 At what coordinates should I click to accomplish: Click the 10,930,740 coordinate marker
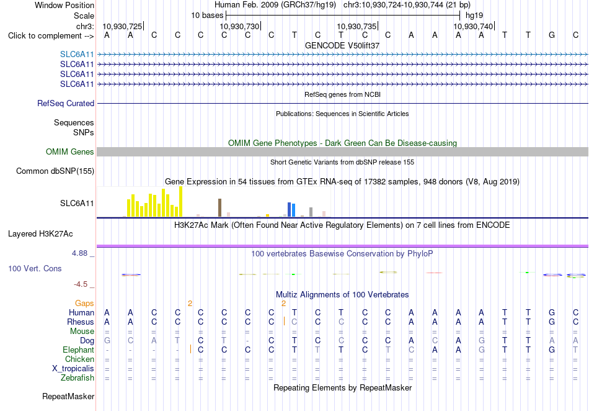pos(473,26)
